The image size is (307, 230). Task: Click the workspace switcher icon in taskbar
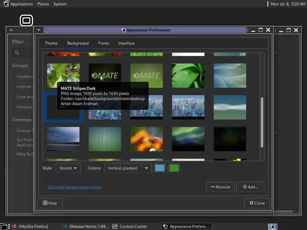tap(273, 226)
